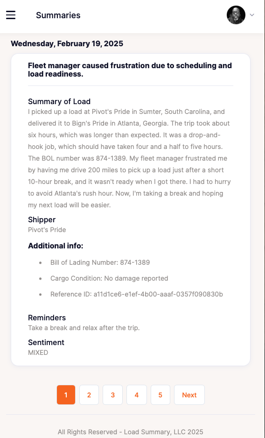Click the All Rights Reserved footer text
This screenshot has height=438, width=265.
[131, 432]
